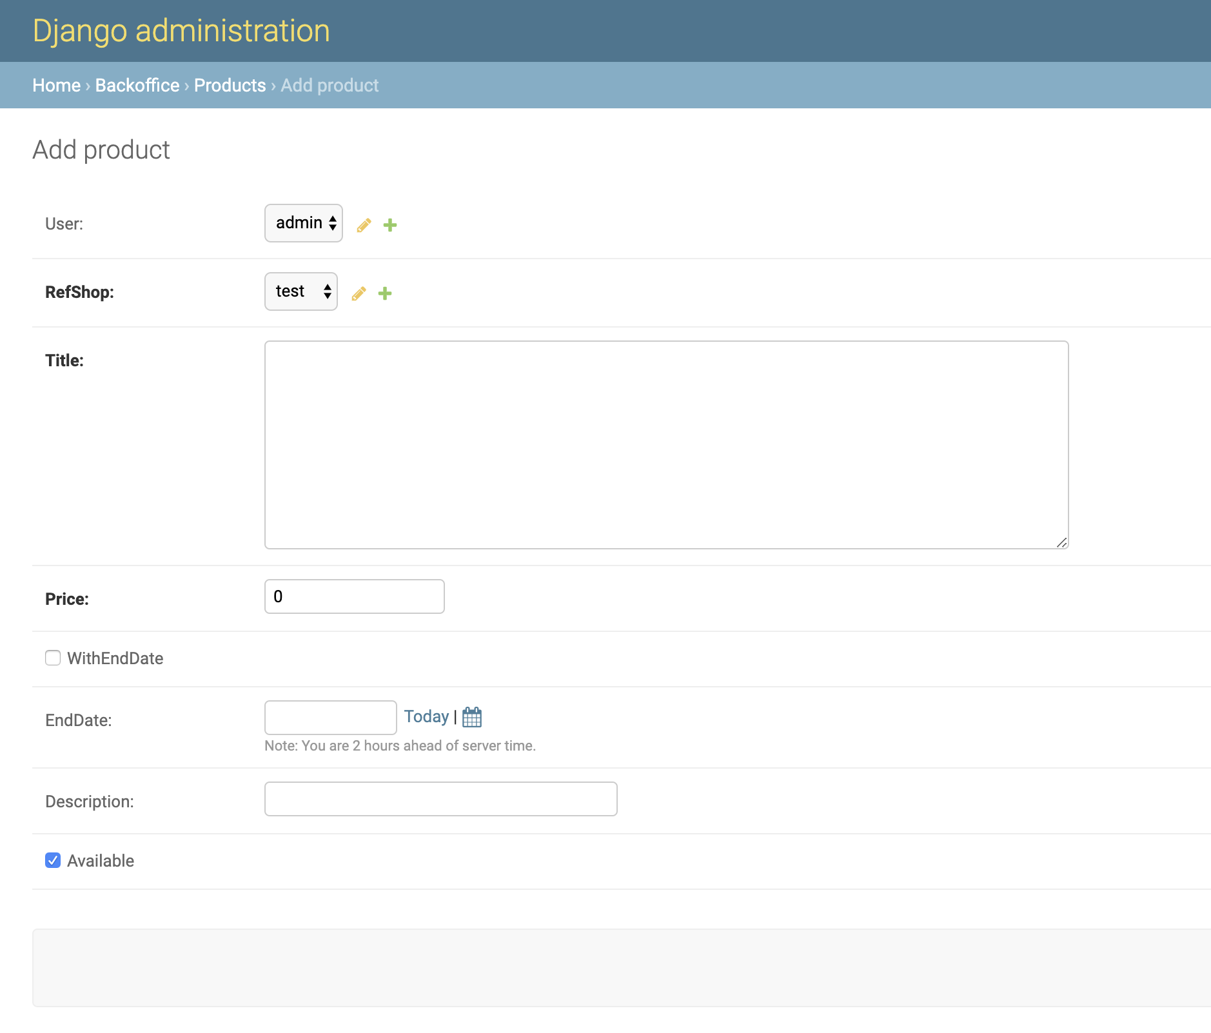Click the Title textarea resize handle

point(1061,542)
